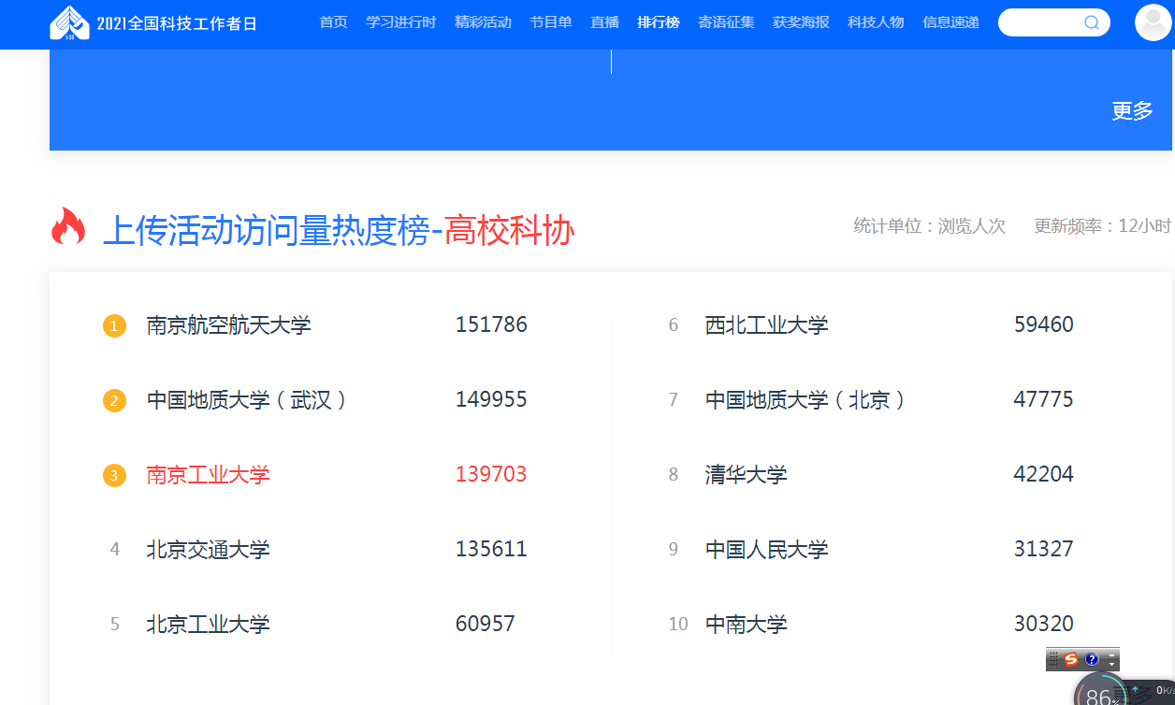Viewport: 1175px width, 705px height.
Task: Open 中国地质大学（武汉） ranking entry
Action: [247, 400]
